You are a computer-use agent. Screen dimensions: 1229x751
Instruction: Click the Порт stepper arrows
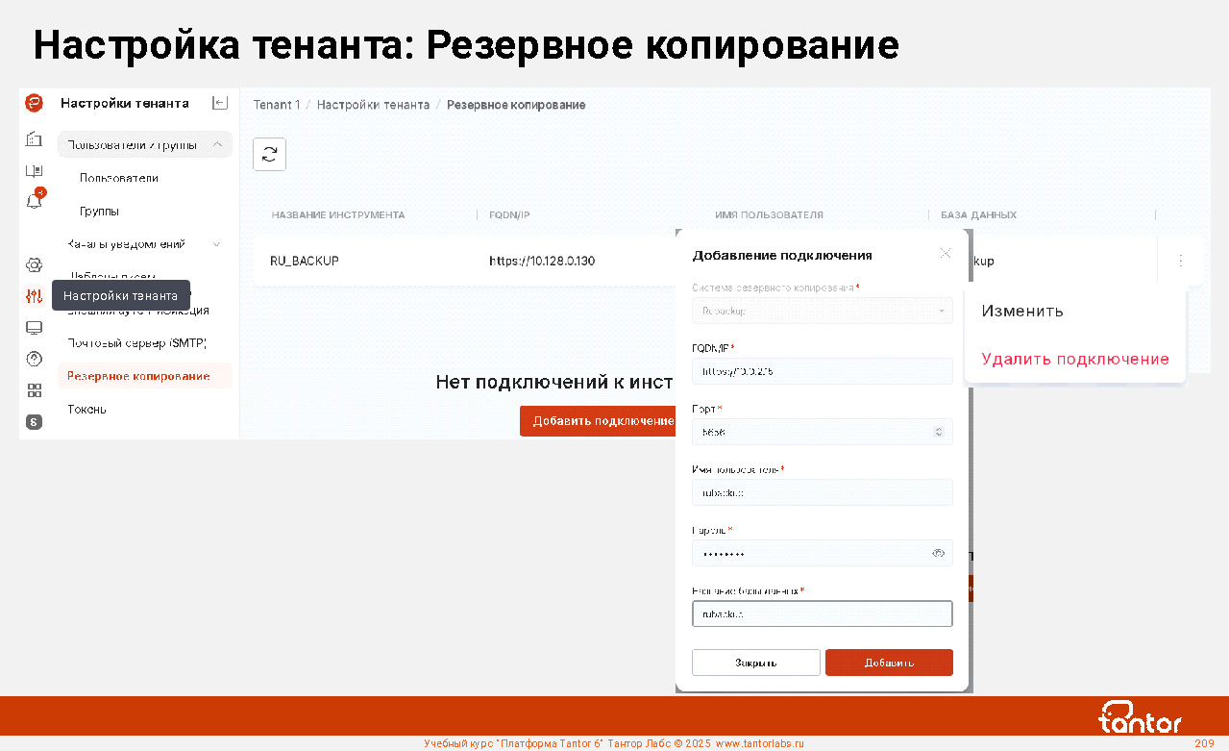coord(939,432)
